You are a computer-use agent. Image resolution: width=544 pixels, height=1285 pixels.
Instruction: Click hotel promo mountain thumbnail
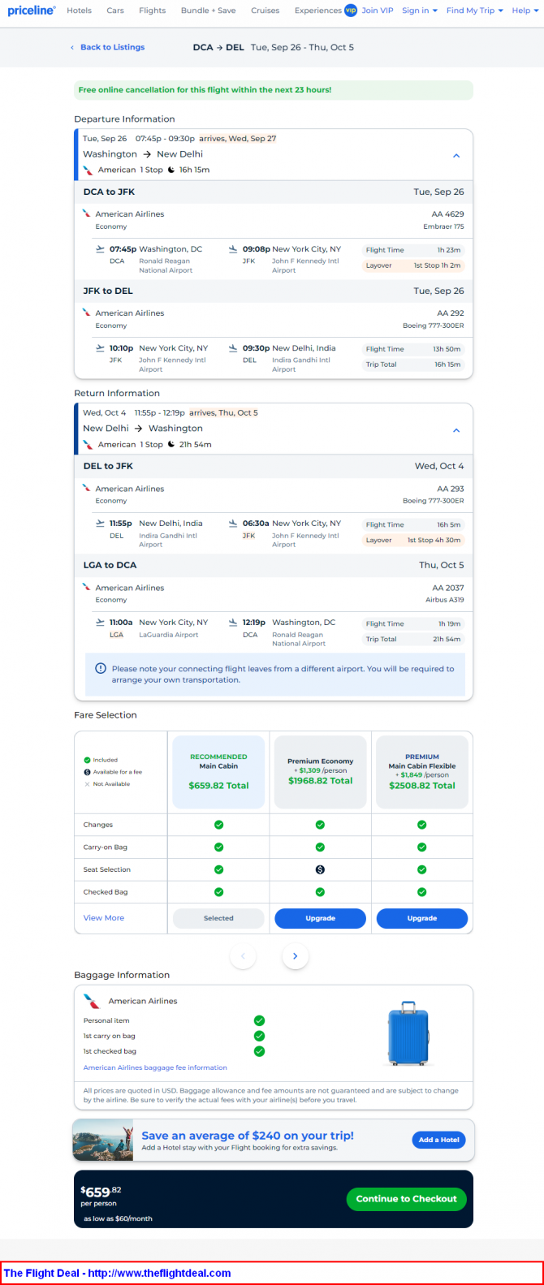(x=102, y=1141)
